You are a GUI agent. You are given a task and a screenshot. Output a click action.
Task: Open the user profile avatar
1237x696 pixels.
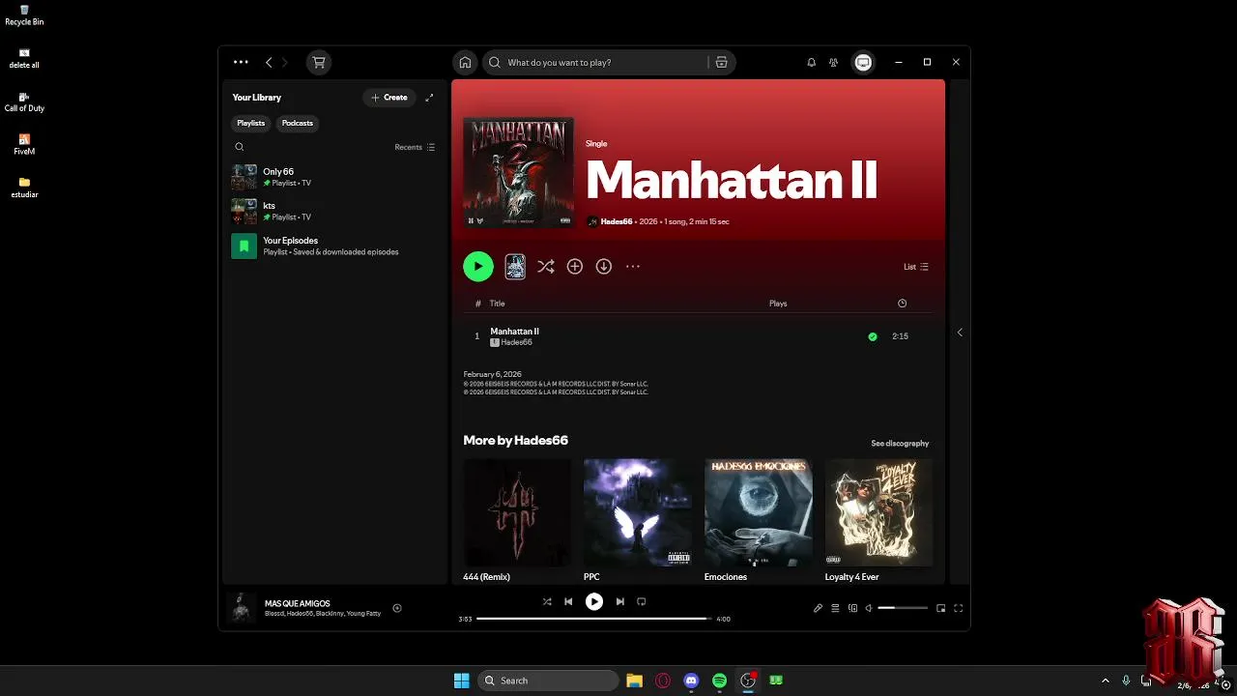(863, 62)
